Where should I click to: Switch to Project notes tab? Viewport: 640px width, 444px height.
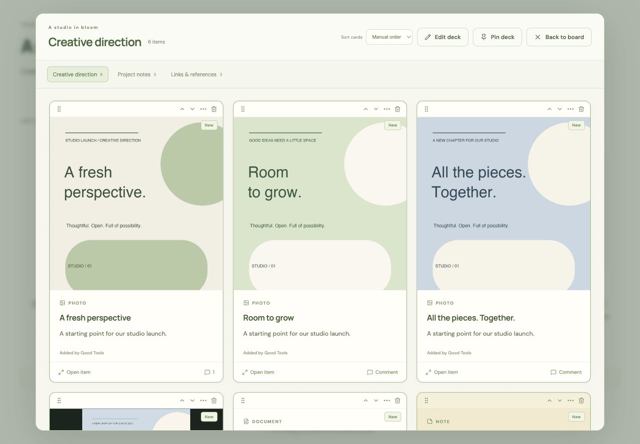click(x=137, y=75)
